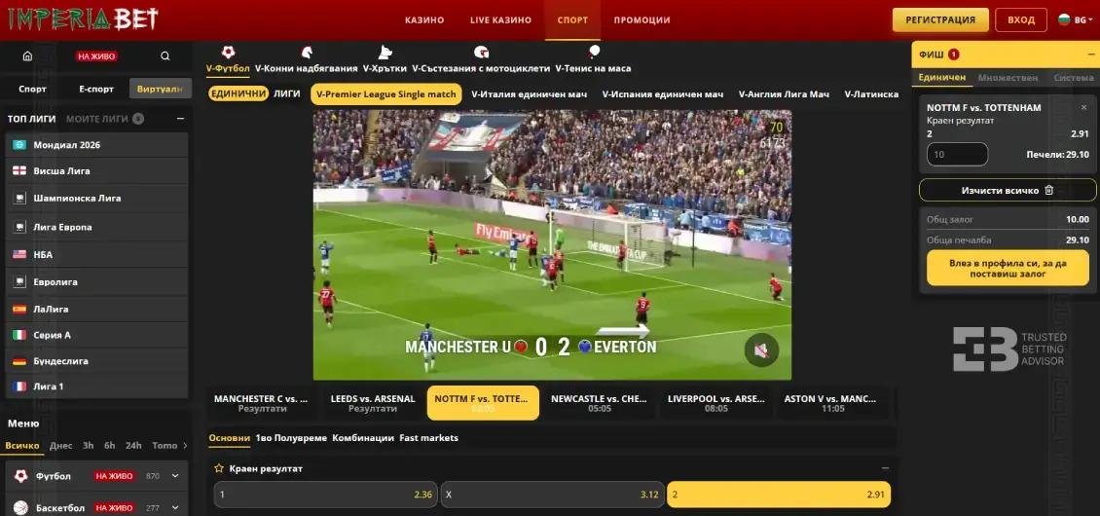Click the Лига Европа icon
Image resolution: width=1100 pixels, height=516 pixels.
pos(19,227)
